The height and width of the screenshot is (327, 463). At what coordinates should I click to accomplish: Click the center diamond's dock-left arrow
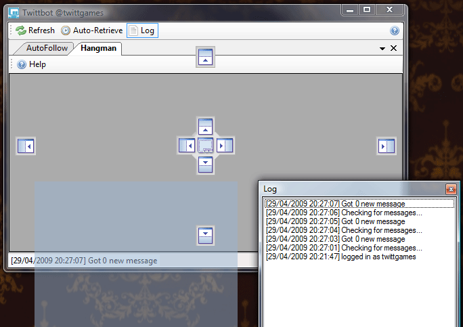point(188,146)
